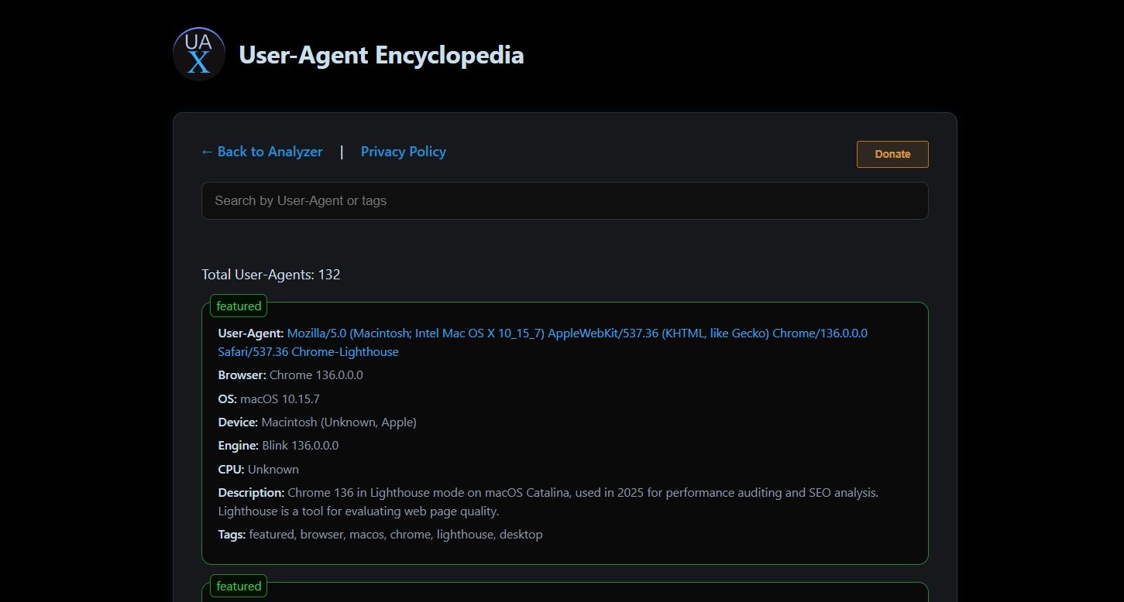Select the featured tag in the Tags list
1124x602 pixels.
coord(271,534)
